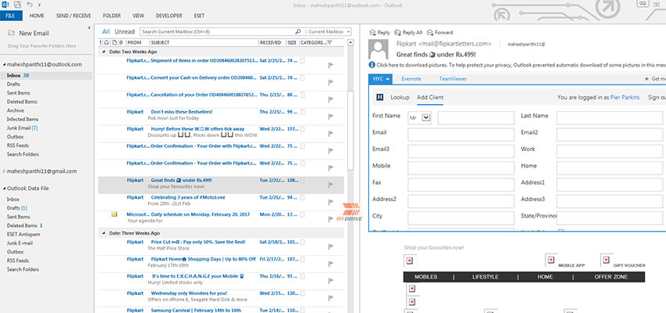Click the Undo arrow in quick access toolbar
This screenshot has width=666, height=313.
point(29,5)
